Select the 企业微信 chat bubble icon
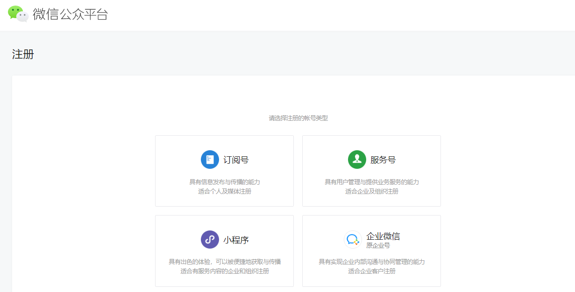This screenshot has height=292, width=575. point(353,240)
